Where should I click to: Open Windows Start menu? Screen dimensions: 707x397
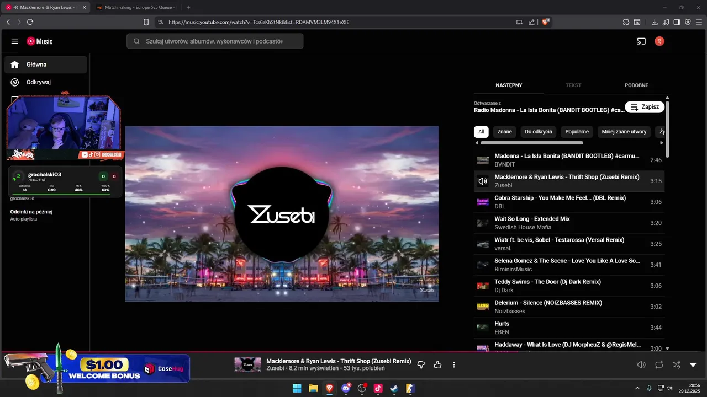pos(297,388)
